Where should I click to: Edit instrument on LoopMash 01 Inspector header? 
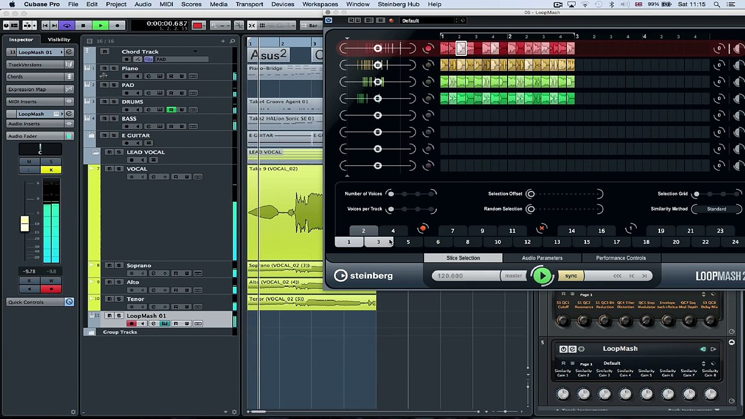click(69, 52)
